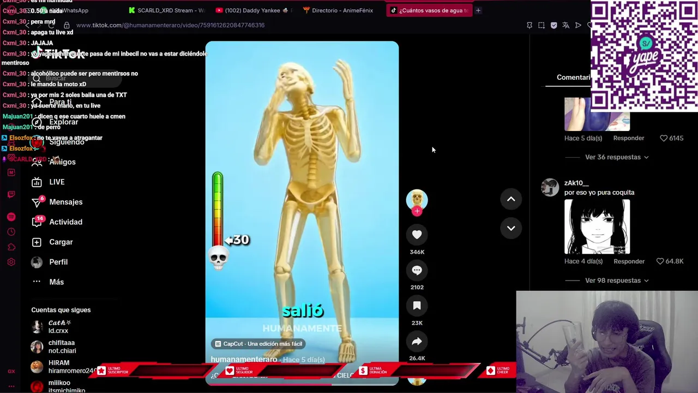Image resolution: width=698 pixels, height=393 pixels.
Task: Open the Cargar upload page
Action: pyautogui.click(x=61, y=242)
